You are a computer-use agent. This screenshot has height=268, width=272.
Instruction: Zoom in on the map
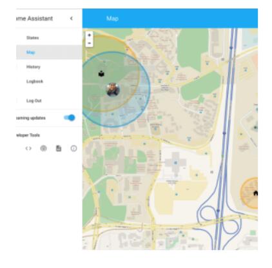click(x=90, y=35)
